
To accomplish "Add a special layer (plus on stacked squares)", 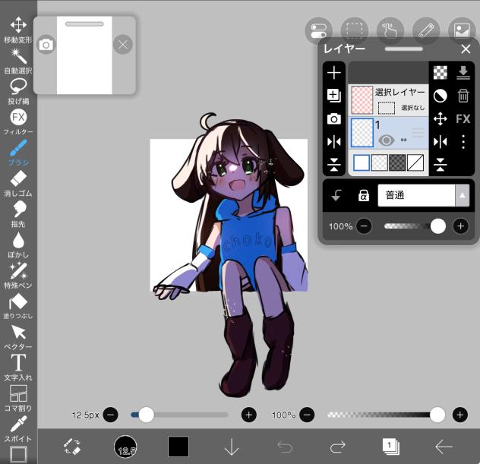I will point(334,96).
